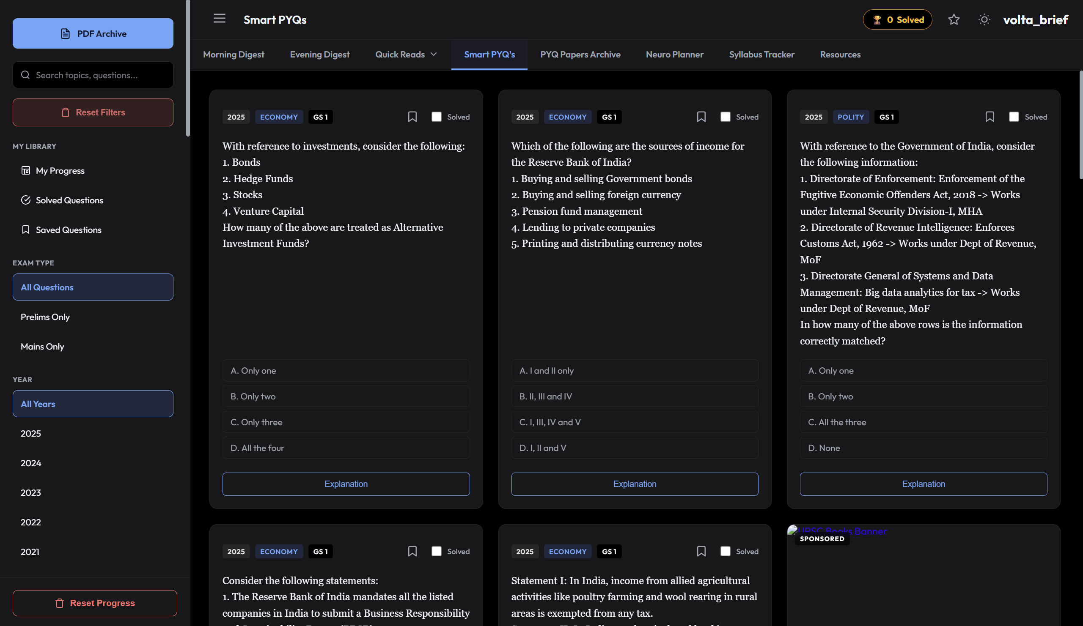
Task: Open the Syllabus Tracker tab
Action: coord(761,55)
